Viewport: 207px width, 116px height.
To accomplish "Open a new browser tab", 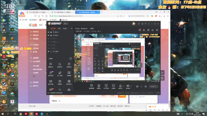I will [102, 12].
